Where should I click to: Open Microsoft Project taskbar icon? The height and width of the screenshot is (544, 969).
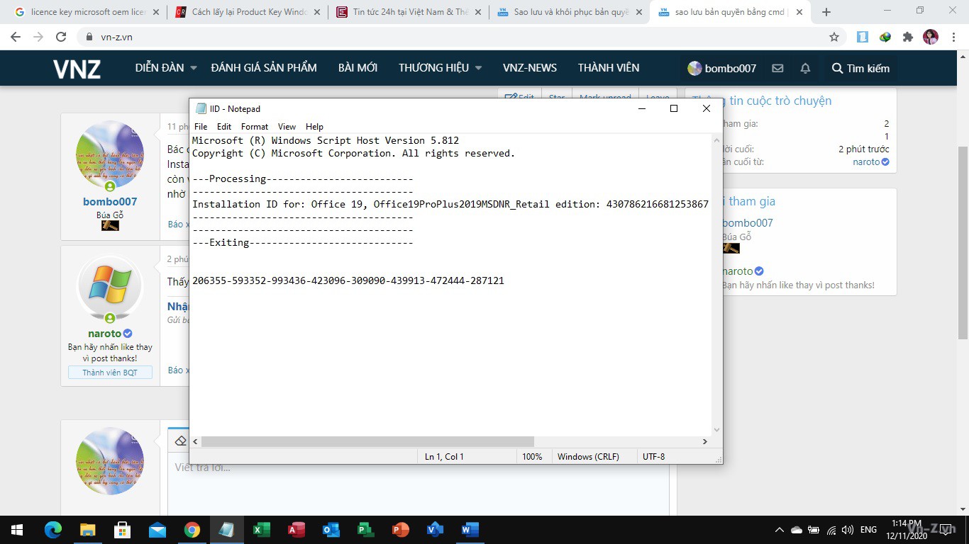[x=366, y=530]
